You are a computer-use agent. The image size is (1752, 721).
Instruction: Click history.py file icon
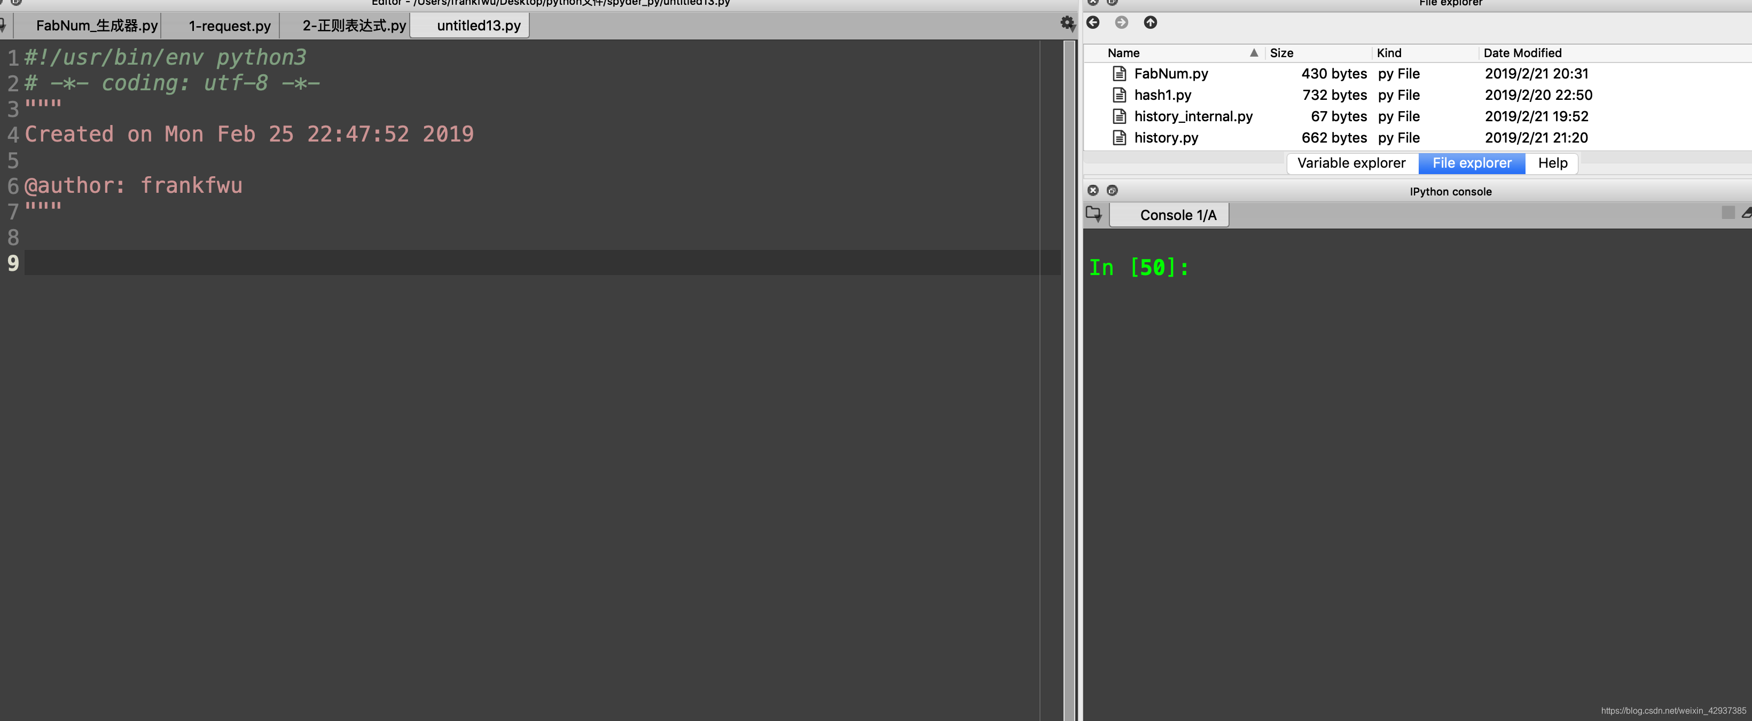[x=1119, y=137]
